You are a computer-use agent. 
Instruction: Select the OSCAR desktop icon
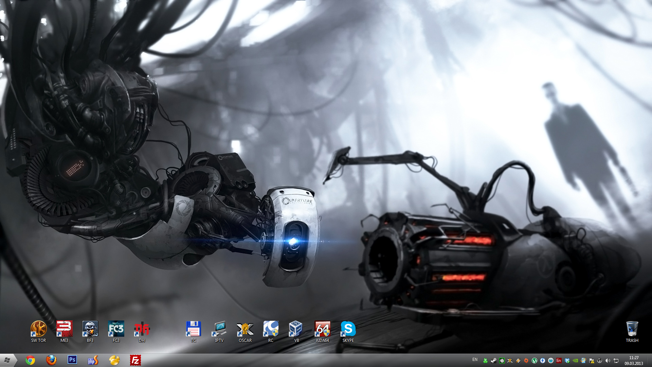click(x=245, y=331)
